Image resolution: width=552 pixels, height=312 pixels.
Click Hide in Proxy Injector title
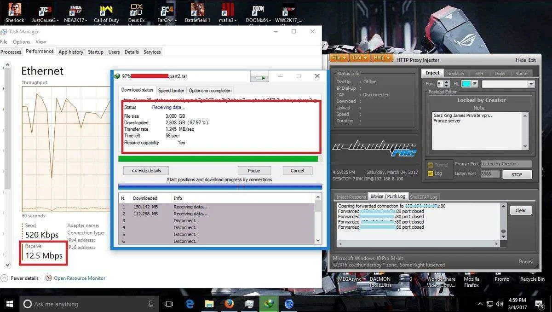click(521, 60)
